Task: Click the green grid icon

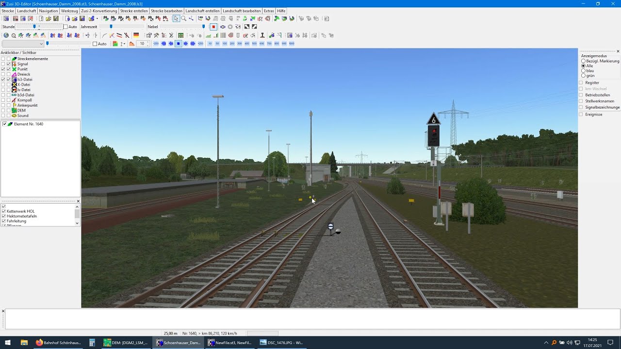Action: click(x=181, y=35)
